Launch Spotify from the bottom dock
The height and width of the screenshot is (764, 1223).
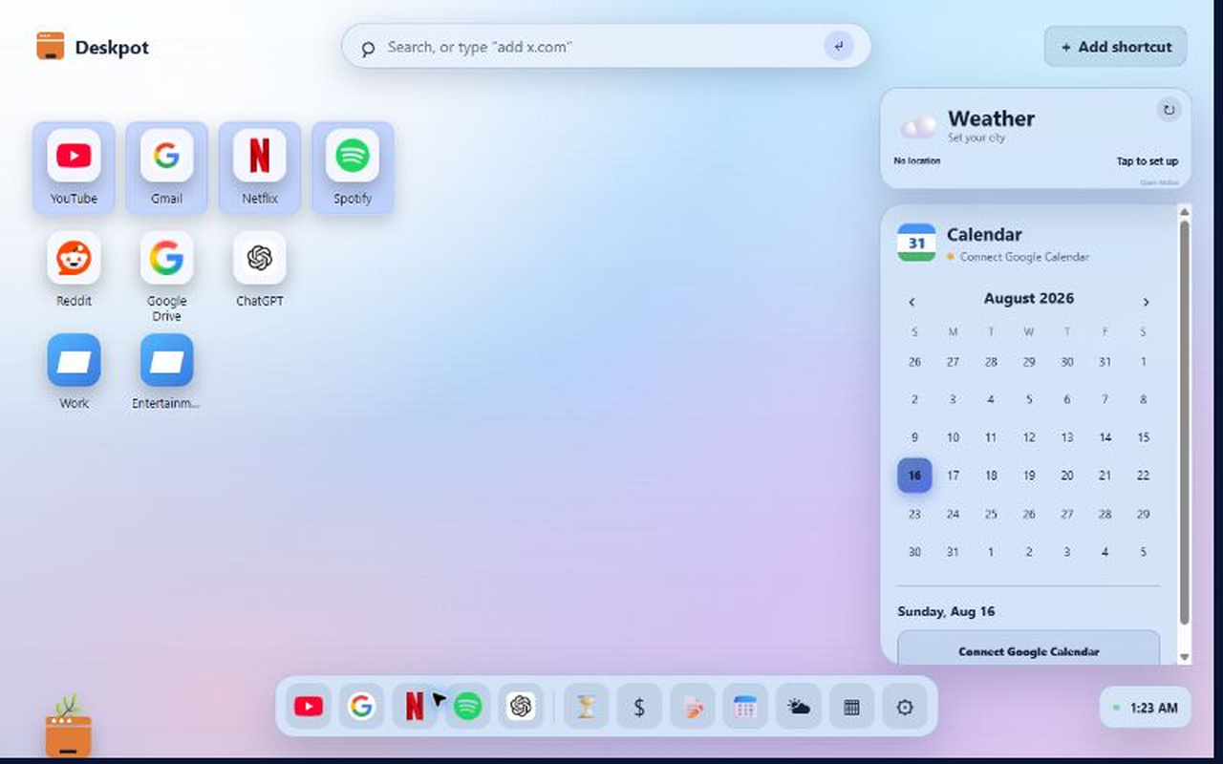pos(467,707)
